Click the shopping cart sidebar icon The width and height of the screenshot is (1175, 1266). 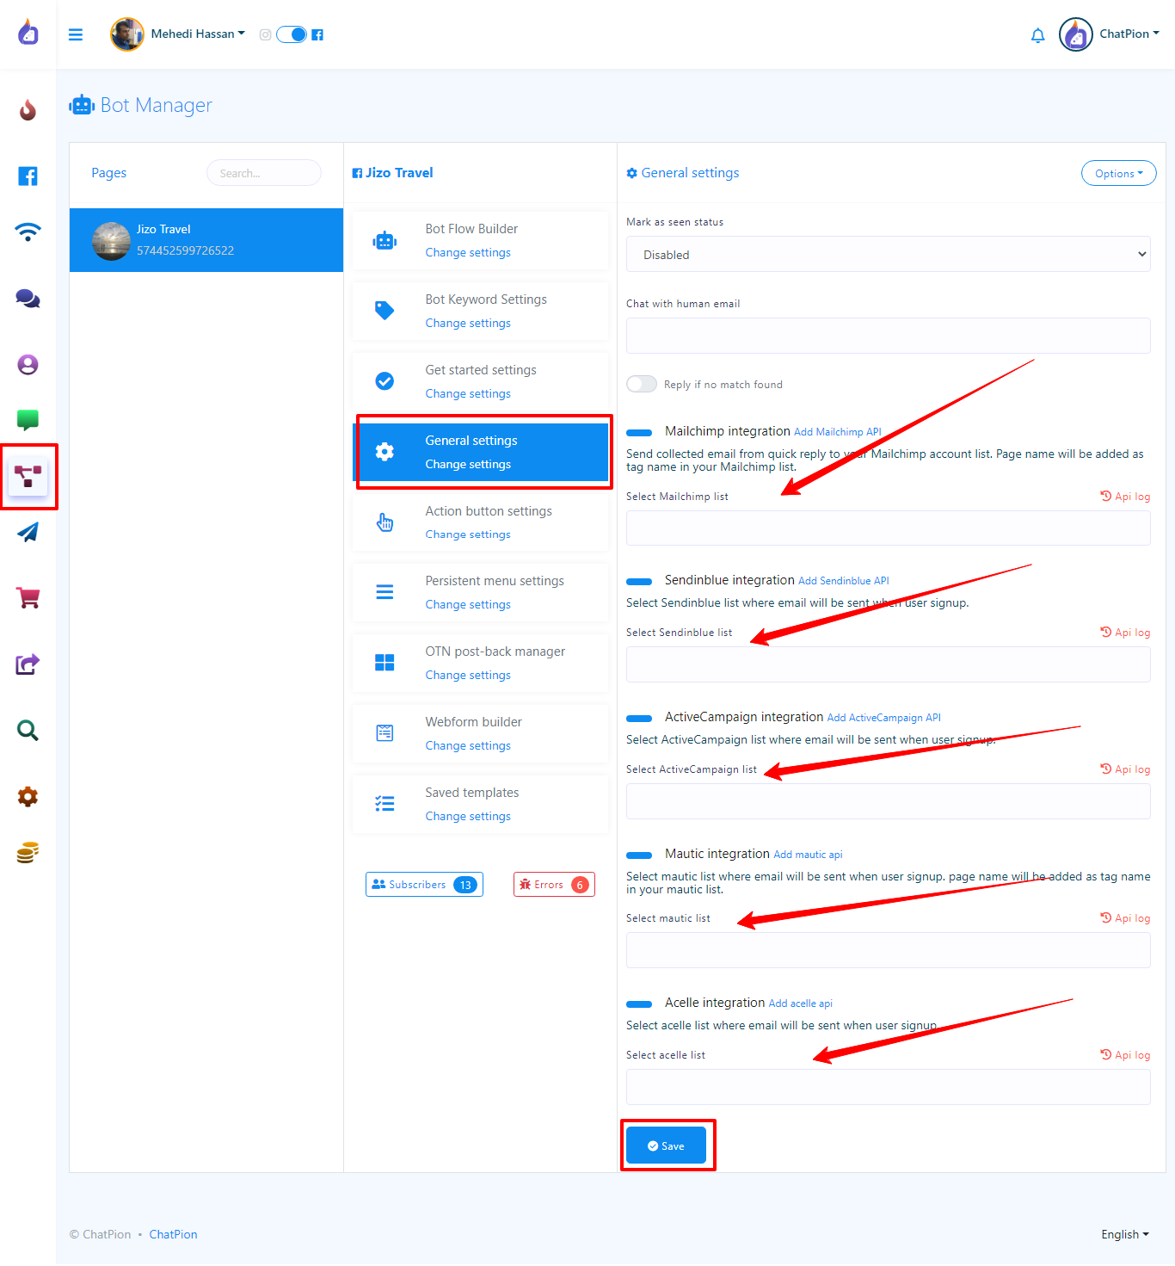(28, 598)
